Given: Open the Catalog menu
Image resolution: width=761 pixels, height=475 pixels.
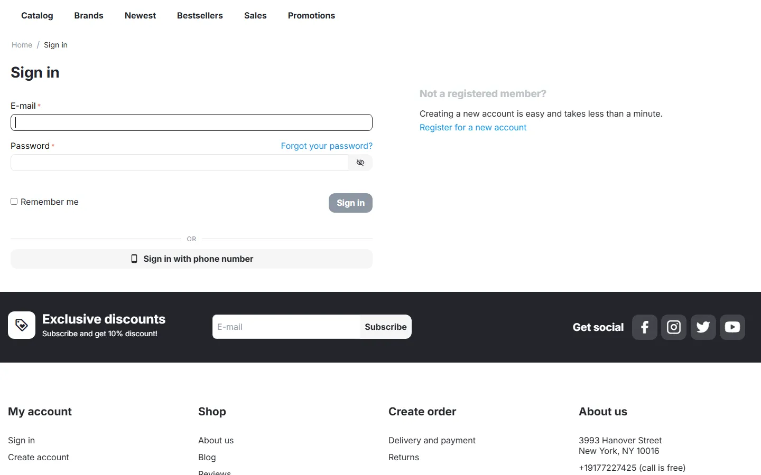Looking at the screenshot, I should pos(37,16).
